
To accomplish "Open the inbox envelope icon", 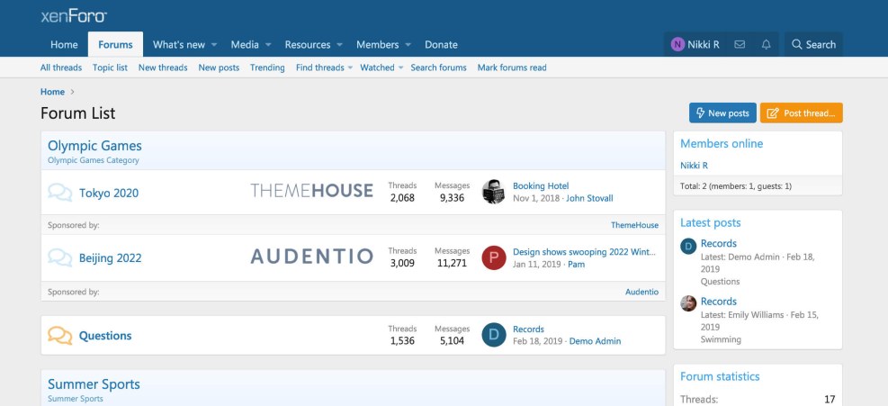I will pos(740,44).
